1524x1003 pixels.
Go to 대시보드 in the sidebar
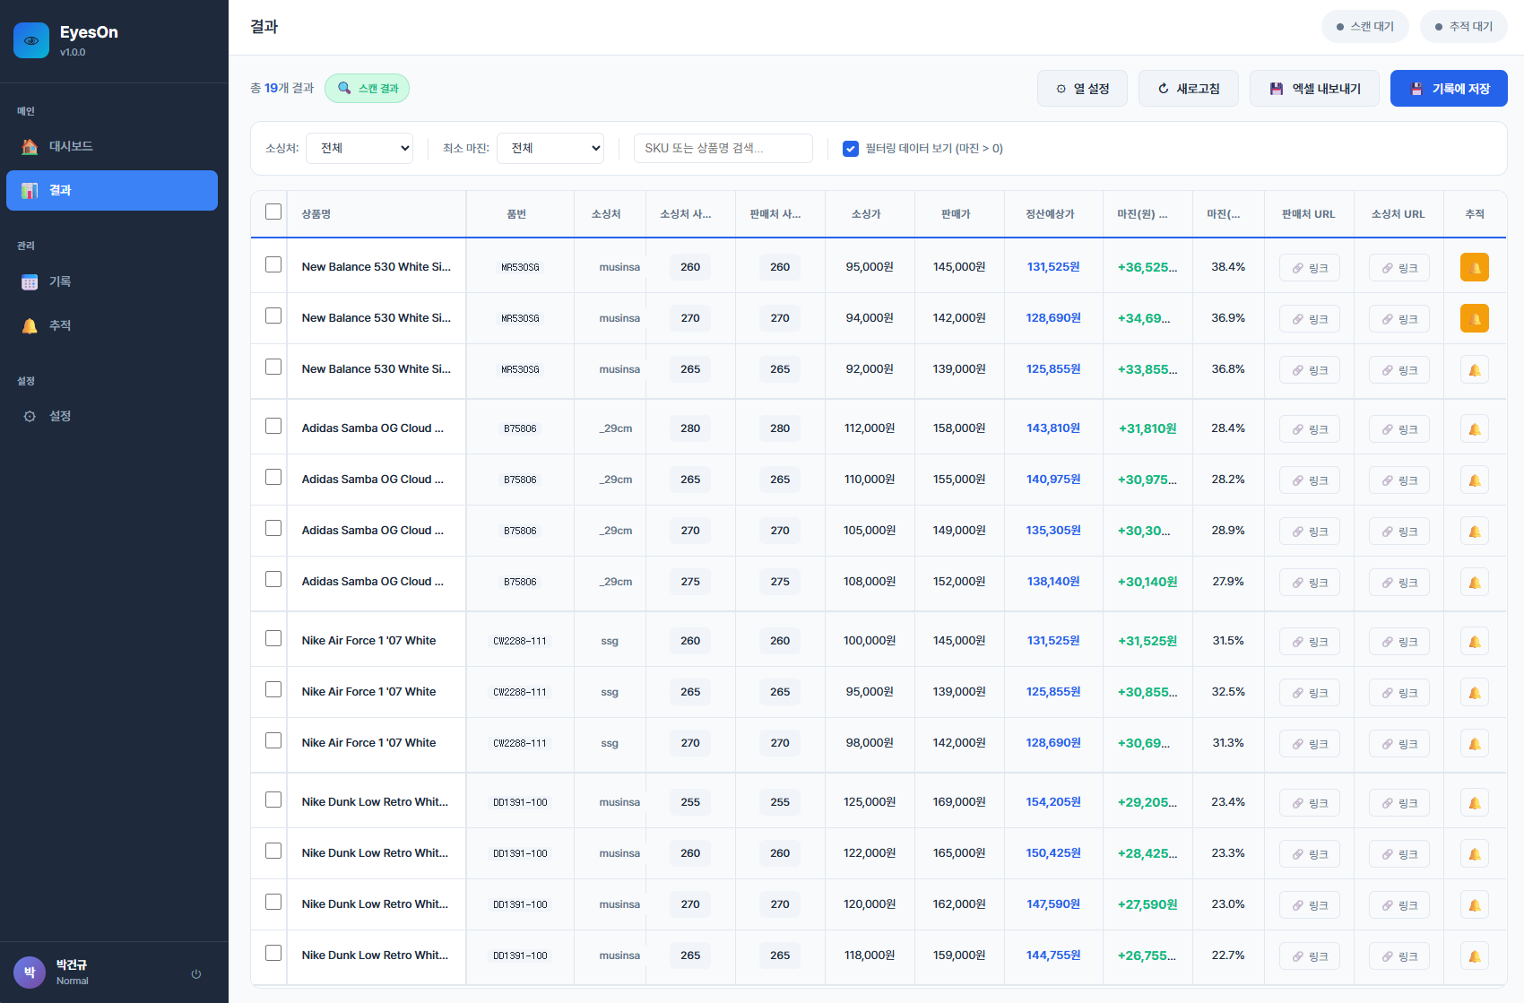coord(71,146)
